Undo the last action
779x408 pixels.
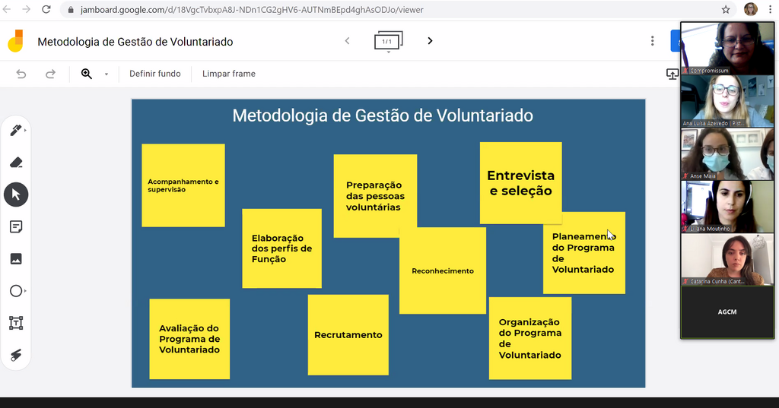21,74
